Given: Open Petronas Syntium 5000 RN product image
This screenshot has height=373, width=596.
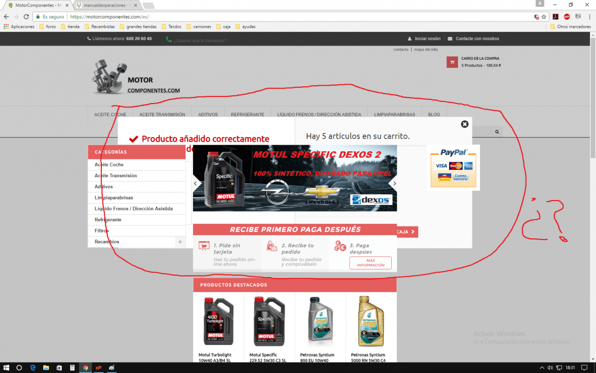Looking at the screenshot, I should click(x=371, y=321).
